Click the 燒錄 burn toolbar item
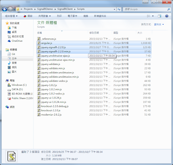The image size is (173, 165). tap(86, 16)
